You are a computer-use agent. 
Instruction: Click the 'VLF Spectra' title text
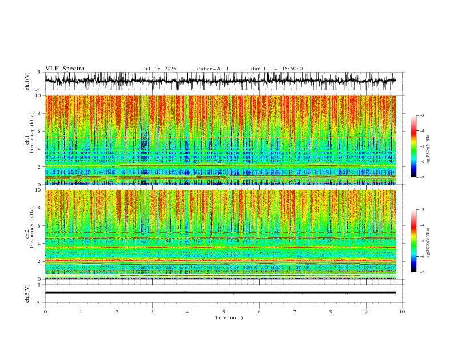tap(65, 69)
